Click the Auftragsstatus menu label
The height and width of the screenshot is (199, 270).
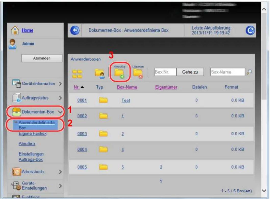[x=35, y=98]
